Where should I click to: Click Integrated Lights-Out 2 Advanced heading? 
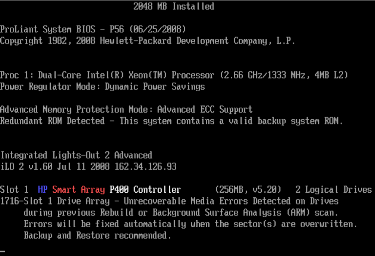[x=76, y=156]
